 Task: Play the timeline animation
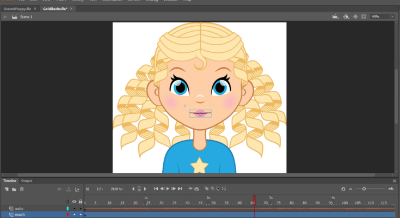click(x=168, y=189)
